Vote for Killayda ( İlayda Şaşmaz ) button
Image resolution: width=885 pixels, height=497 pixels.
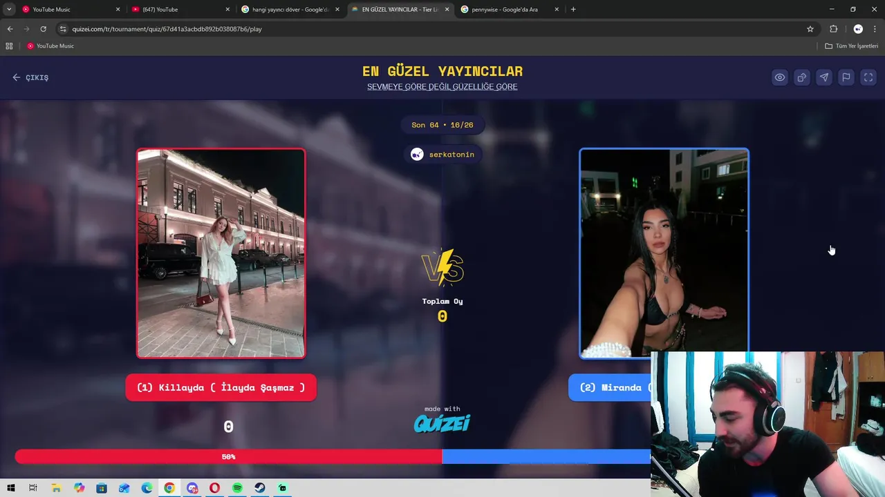pos(221,387)
